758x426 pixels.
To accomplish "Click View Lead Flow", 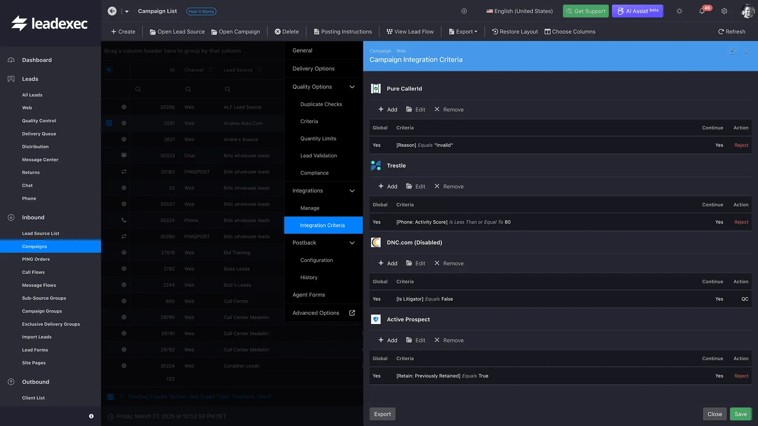I will click(x=410, y=32).
